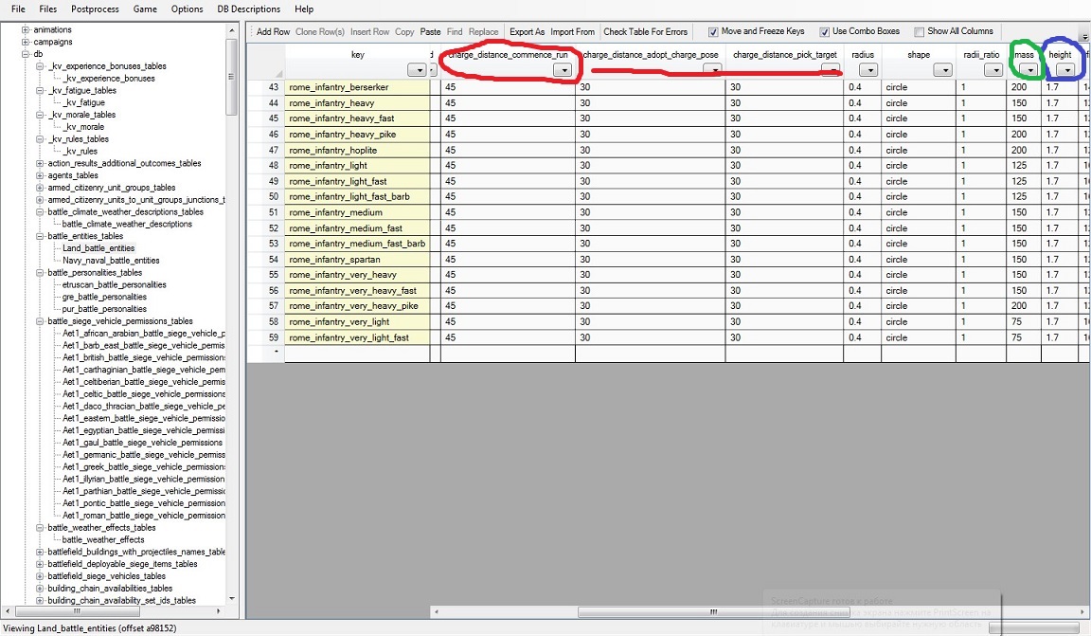Image resolution: width=1091 pixels, height=636 pixels.
Task: Click Check Table For Errors button
Action: point(645,32)
